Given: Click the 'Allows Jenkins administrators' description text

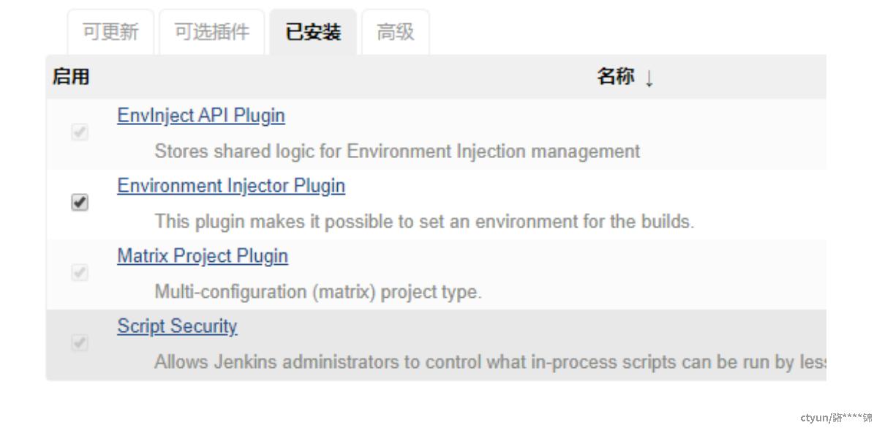Looking at the screenshot, I should coord(490,361).
